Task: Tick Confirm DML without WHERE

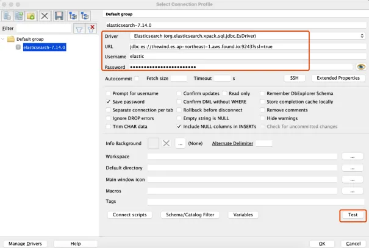Action: click(x=179, y=102)
